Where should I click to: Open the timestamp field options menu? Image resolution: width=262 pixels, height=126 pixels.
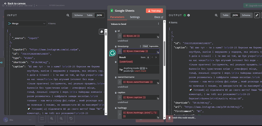(140, 46)
